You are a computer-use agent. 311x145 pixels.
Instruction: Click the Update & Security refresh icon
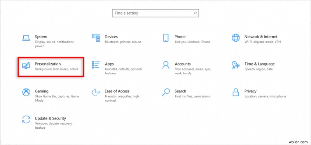coord(26,119)
